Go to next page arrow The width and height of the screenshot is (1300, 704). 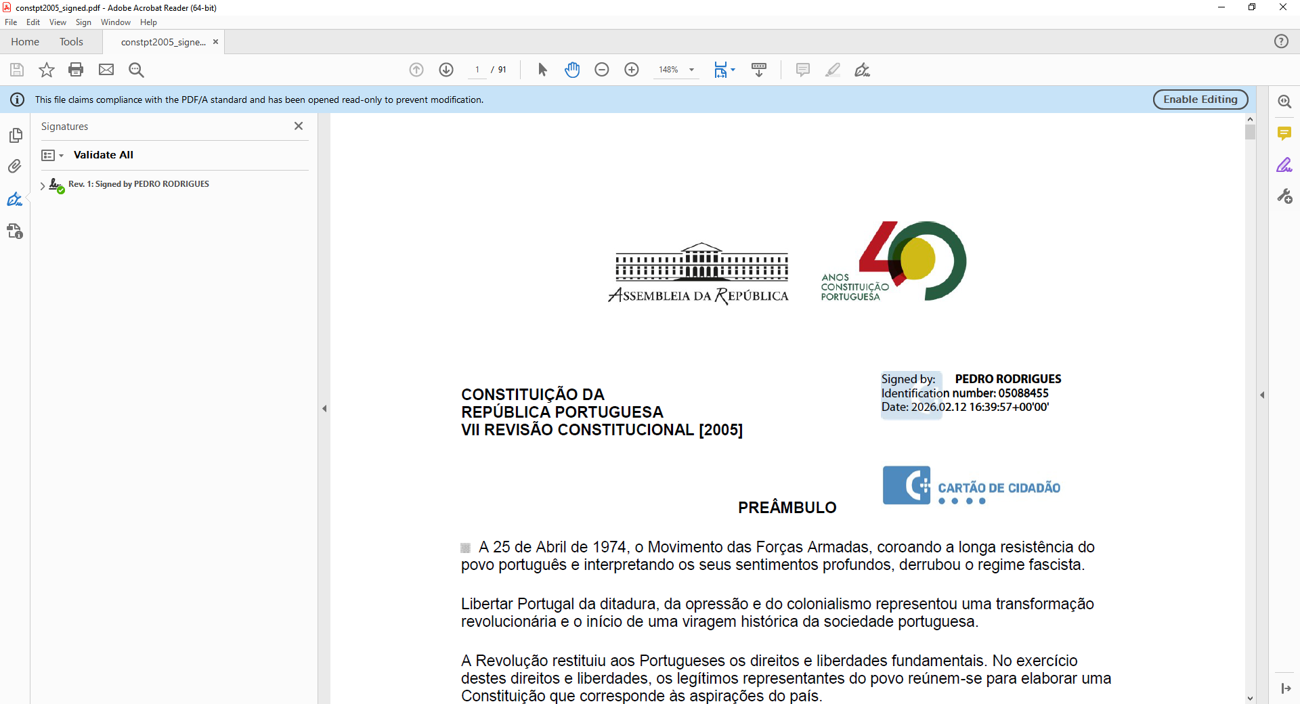pyautogui.click(x=446, y=70)
